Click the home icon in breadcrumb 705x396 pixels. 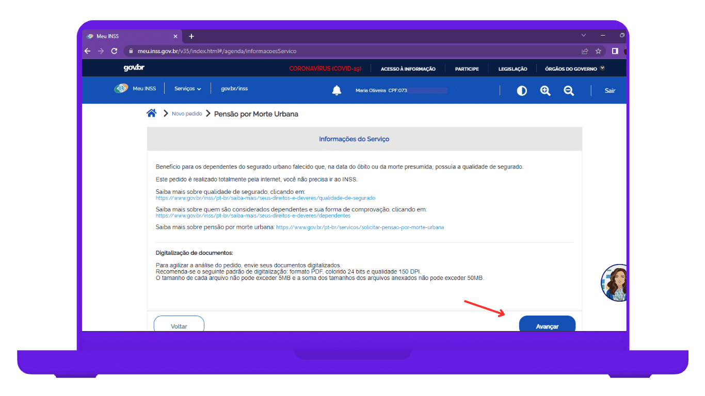click(x=151, y=113)
